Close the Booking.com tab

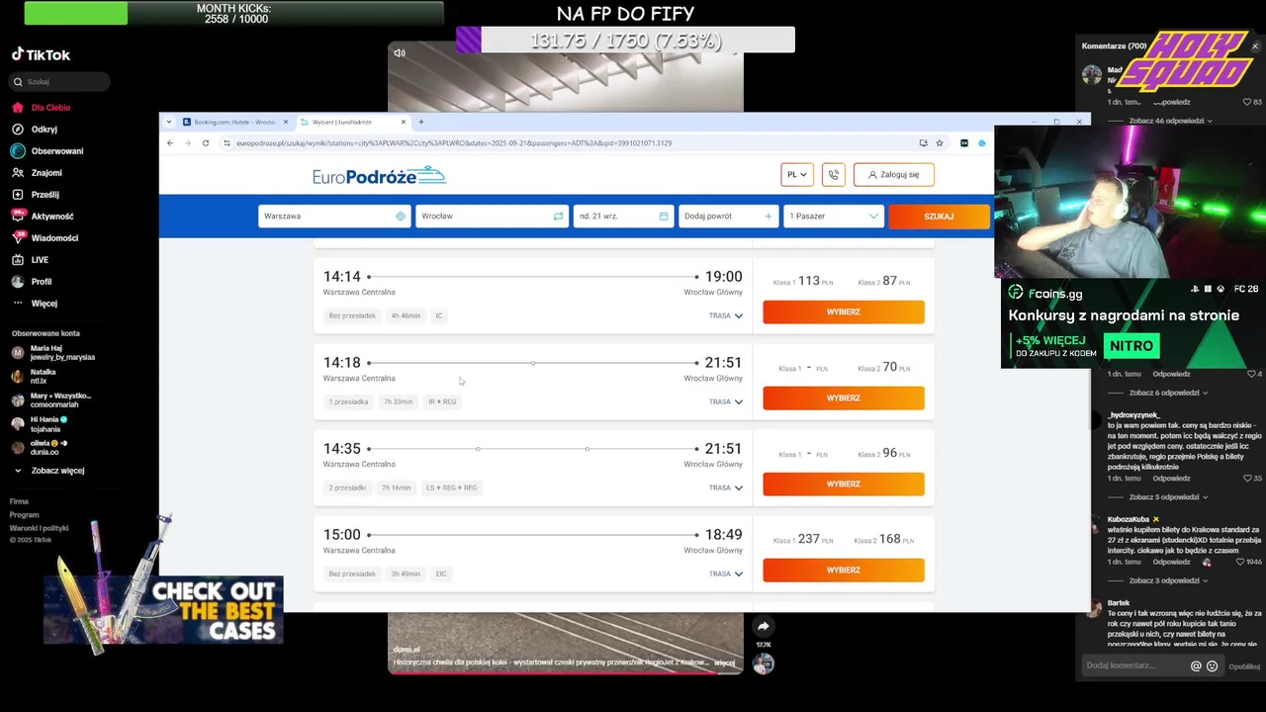[x=286, y=122]
